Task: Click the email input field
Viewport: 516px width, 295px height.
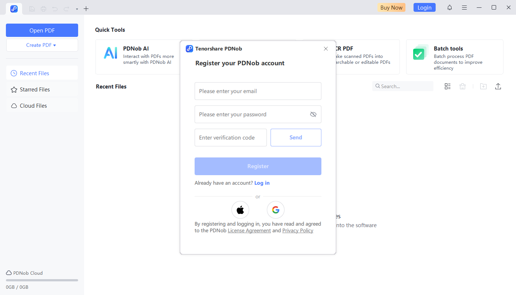Action: pos(258,91)
